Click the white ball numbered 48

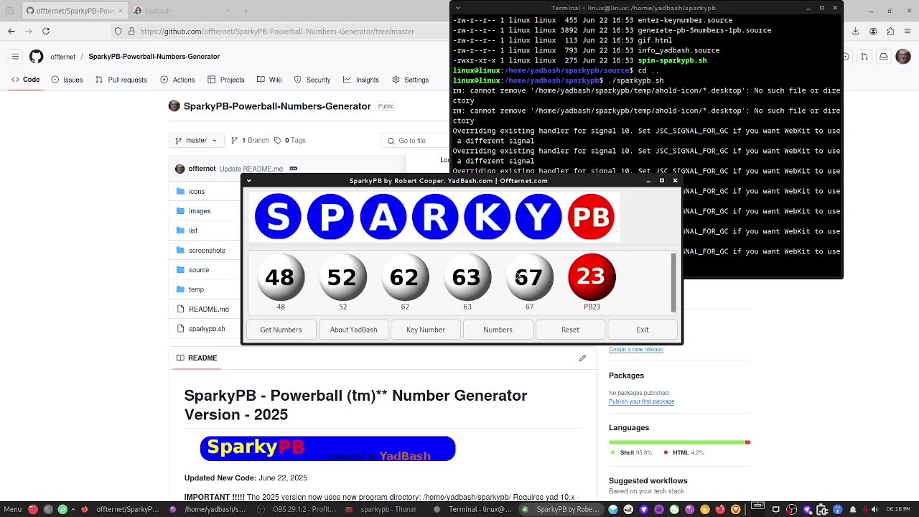[x=280, y=277]
